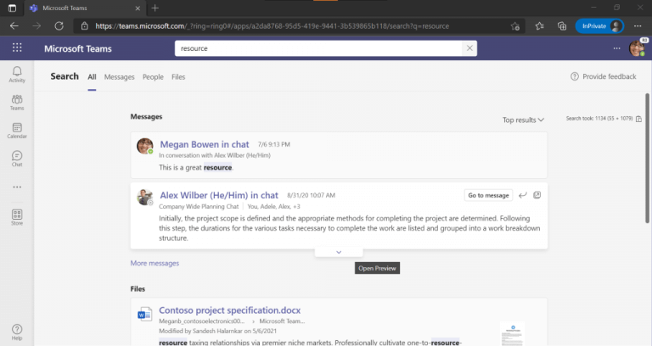Click the Microsoft Teams browser tab

point(85,8)
